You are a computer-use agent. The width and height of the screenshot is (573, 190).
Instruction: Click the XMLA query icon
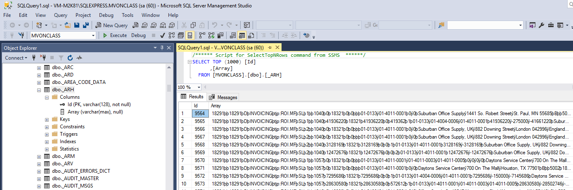163,25
